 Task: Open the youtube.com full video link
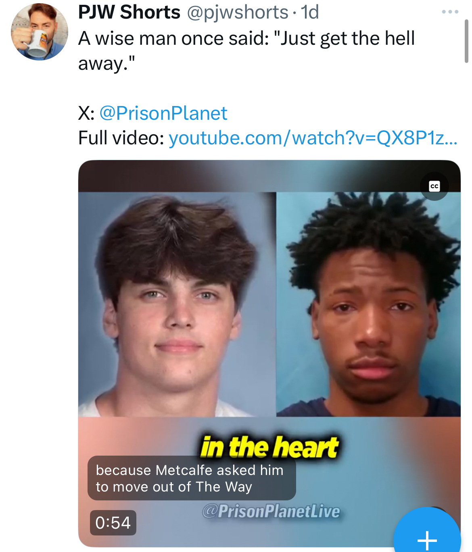tap(313, 138)
